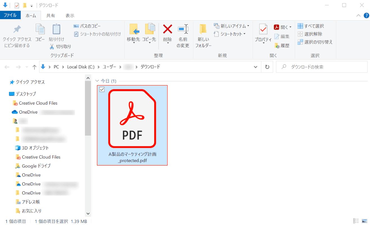Click ユーザー in the address breadcrumb
Viewport: 370px width, 225px height.
[x=109, y=67]
